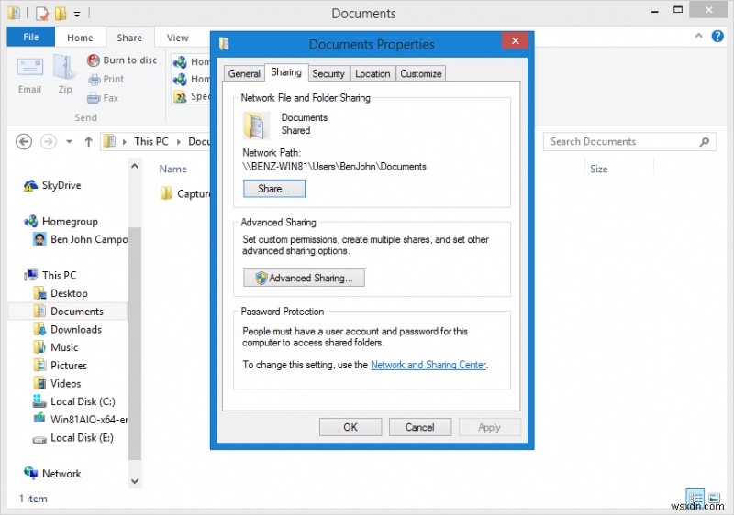Open the Network and Sharing Center link
The height and width of the screenshot is (515, 734).
(428, 365)
